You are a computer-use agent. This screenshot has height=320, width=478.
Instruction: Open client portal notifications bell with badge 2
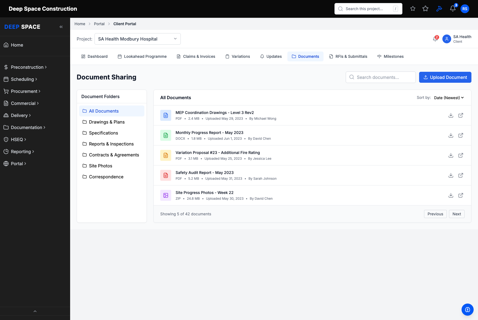coord(435,39)
